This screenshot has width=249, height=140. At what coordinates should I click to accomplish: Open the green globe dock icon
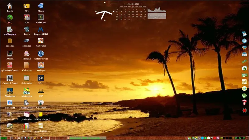(244, 95)
